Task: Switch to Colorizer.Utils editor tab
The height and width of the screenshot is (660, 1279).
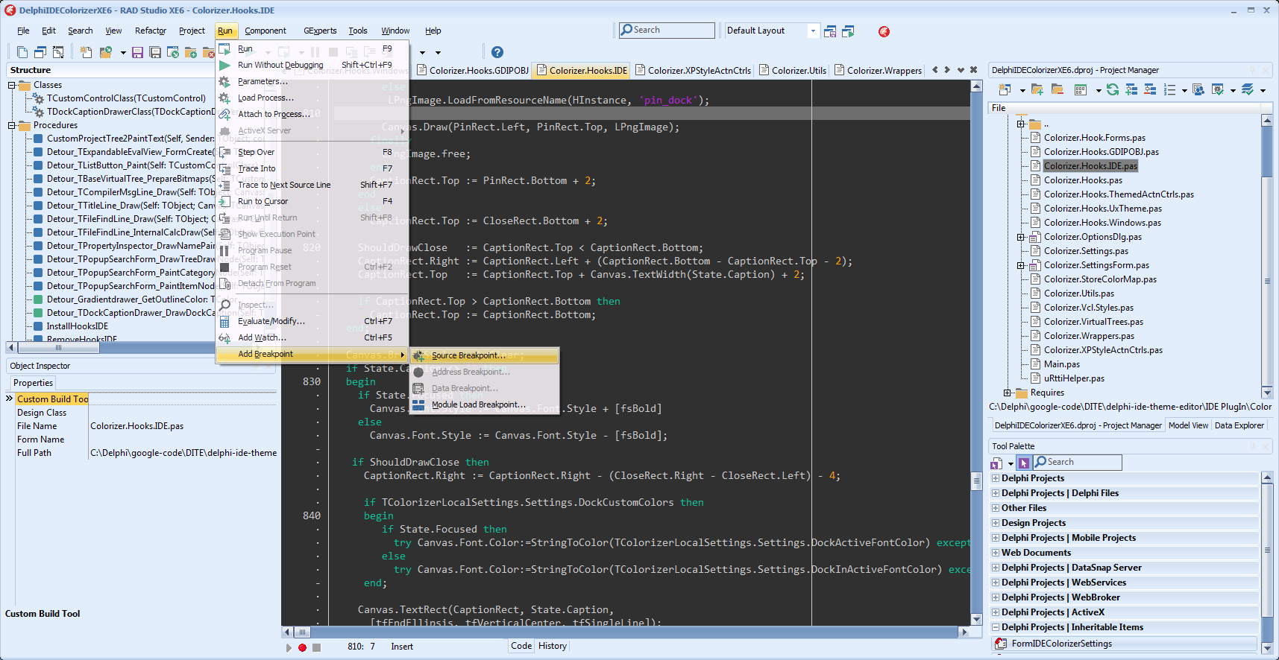Action: (792, 70)
